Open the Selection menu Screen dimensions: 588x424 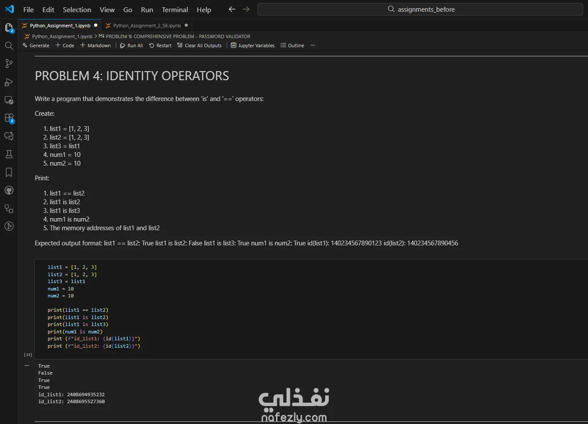tap(77, 10)
